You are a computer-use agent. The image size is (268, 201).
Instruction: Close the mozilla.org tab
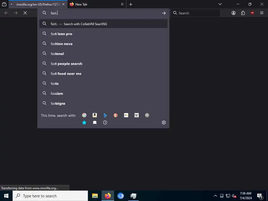pos(63,4)
